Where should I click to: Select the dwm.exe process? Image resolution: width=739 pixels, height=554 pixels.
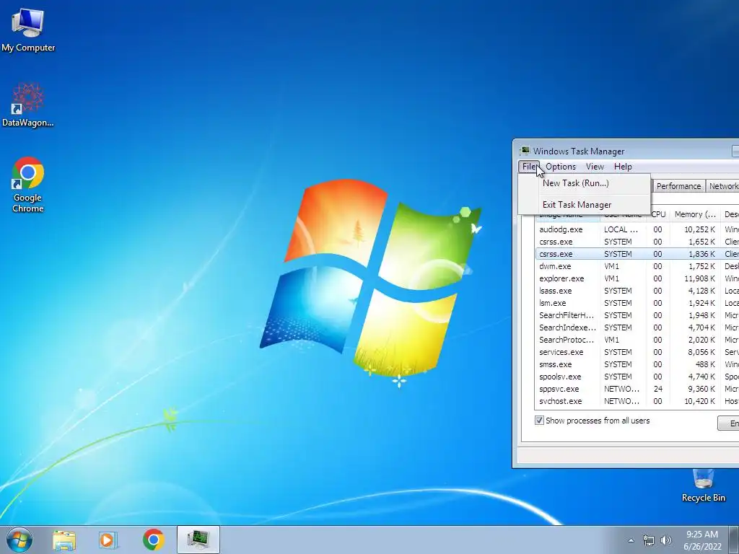[637, 266]
